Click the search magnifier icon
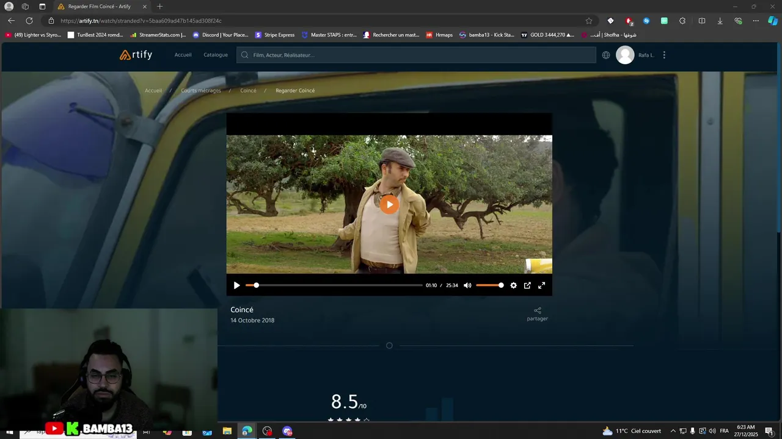Viewport: 782px width, 439px height. [245, 55]
